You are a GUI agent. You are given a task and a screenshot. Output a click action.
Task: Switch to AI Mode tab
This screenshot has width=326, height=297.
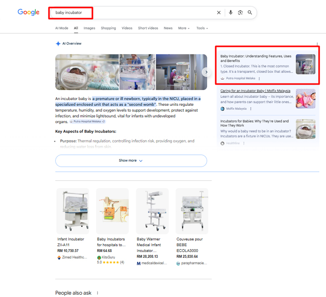[62, 28]
